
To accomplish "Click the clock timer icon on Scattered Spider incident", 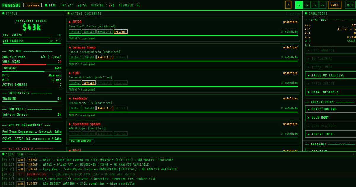I will [x=282, y=134].
